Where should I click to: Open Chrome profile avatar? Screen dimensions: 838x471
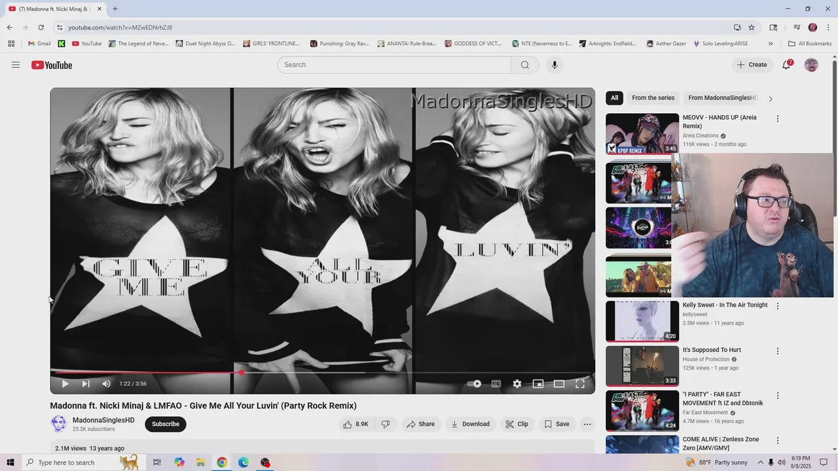pyautogui.click(x=812, y=27)
